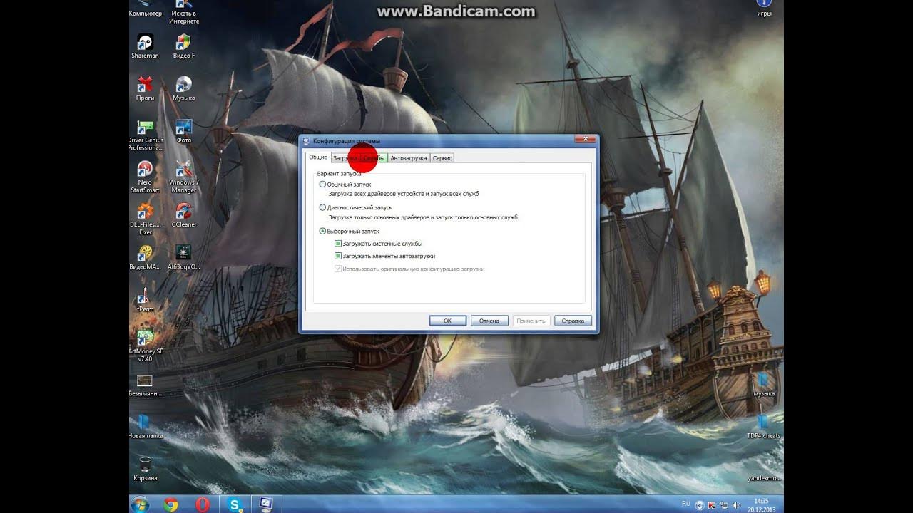The height and width of the screenshot is (513, 913).
Task: Launch ArtMoney SE v7.40 shortcut
Action: (x=146, y=346)
